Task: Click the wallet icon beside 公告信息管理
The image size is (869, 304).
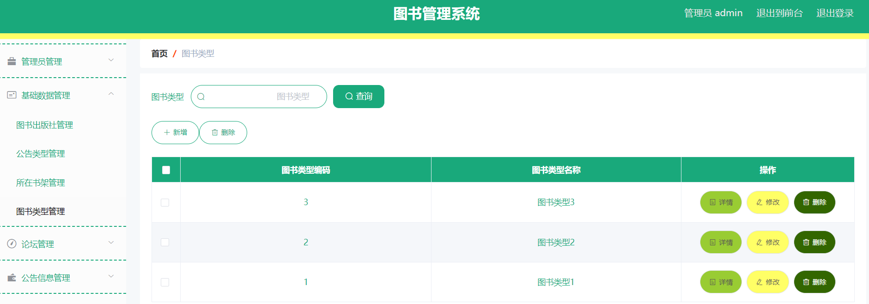Action: tap(12, 277)
